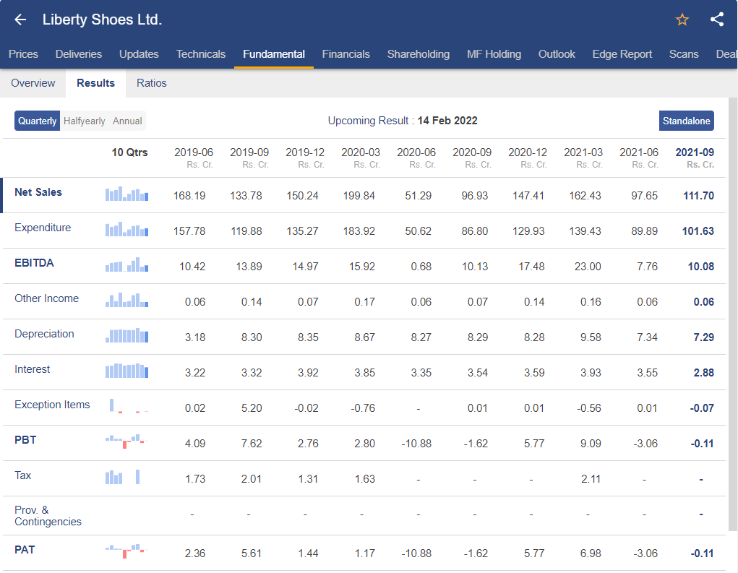Select the Prov. & Contingencies row label
Image resolution: width=738 pixels, height=573 pixels.
(48, 516)
